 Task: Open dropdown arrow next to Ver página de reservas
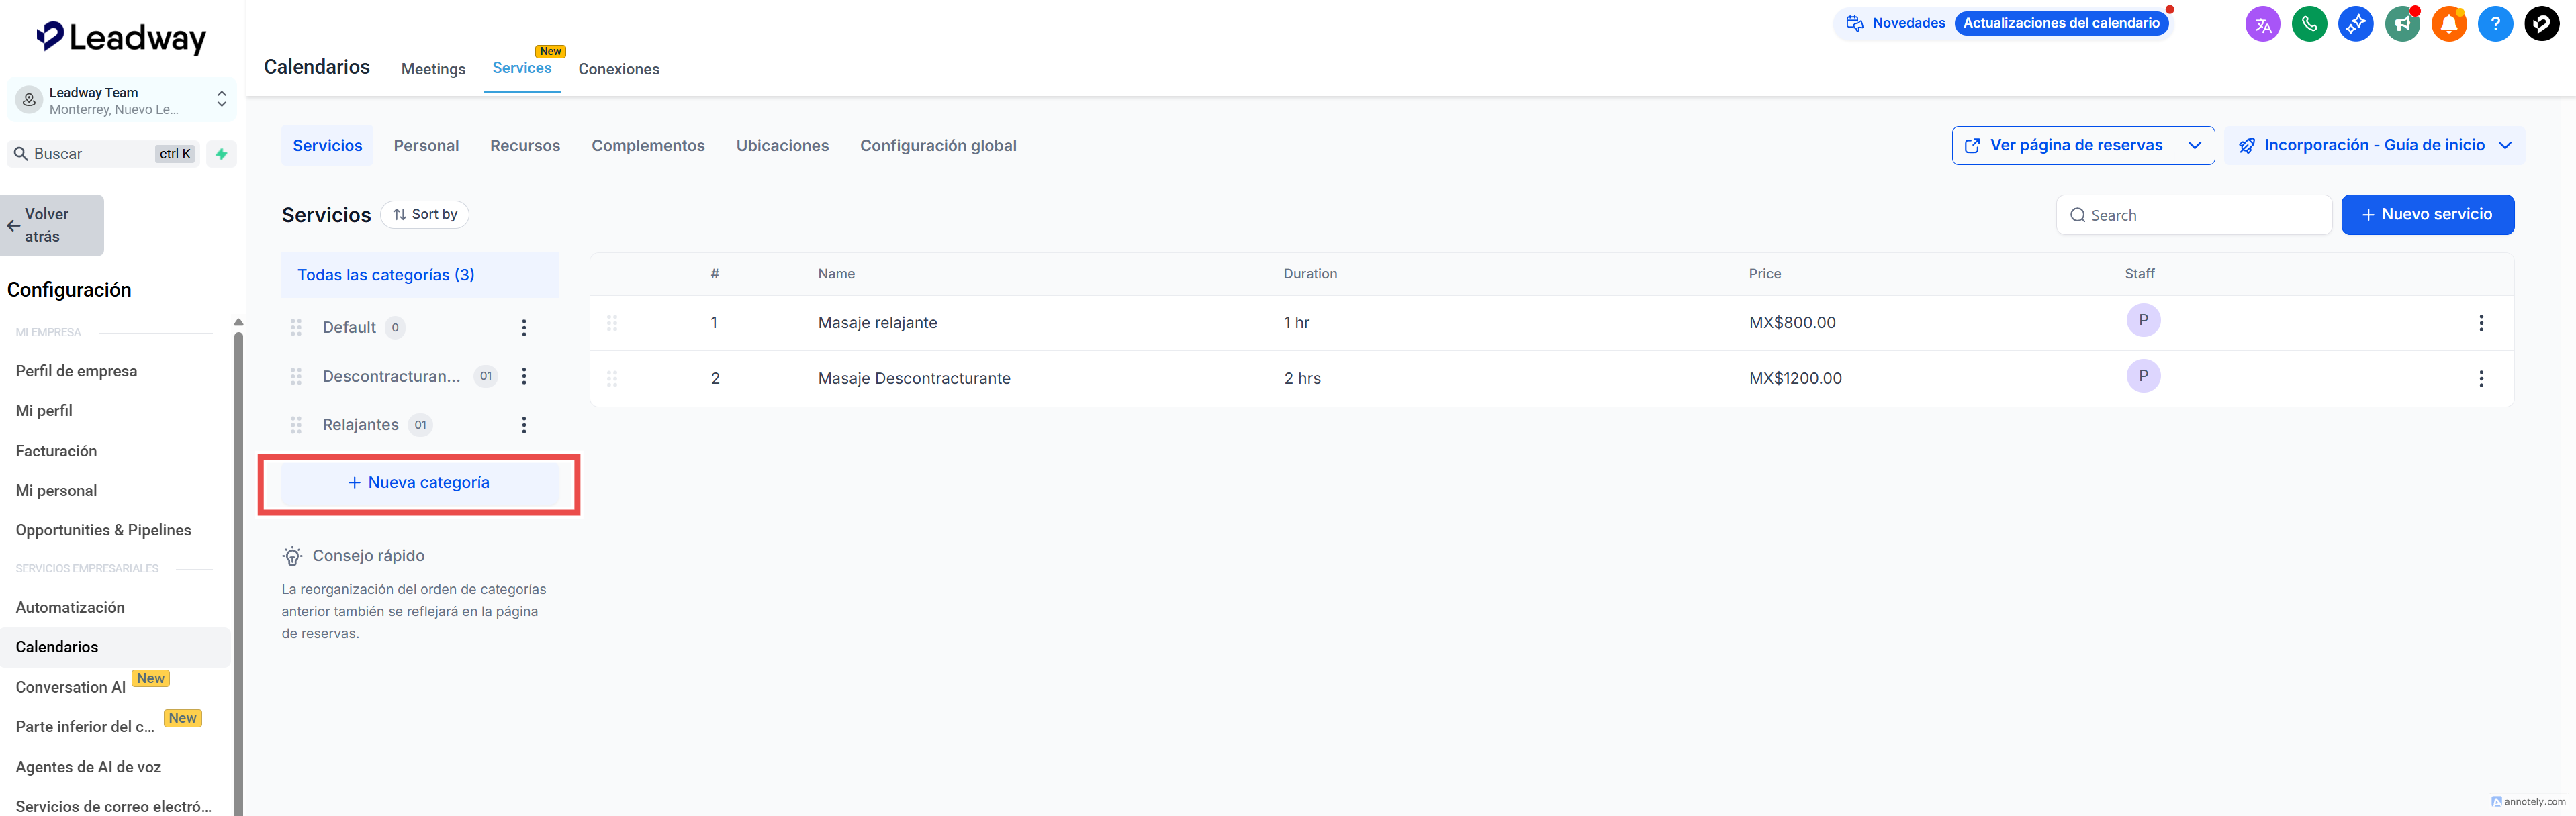coord(2194,146)
